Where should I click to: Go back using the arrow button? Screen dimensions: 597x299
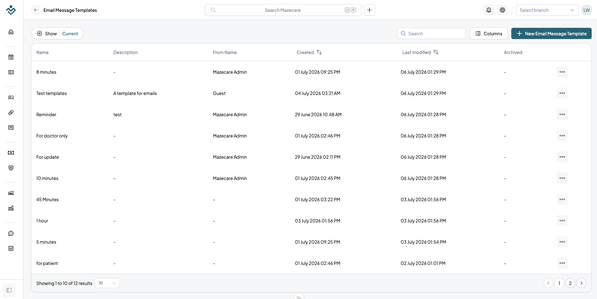pyautogui.click(x=36, y=10)
